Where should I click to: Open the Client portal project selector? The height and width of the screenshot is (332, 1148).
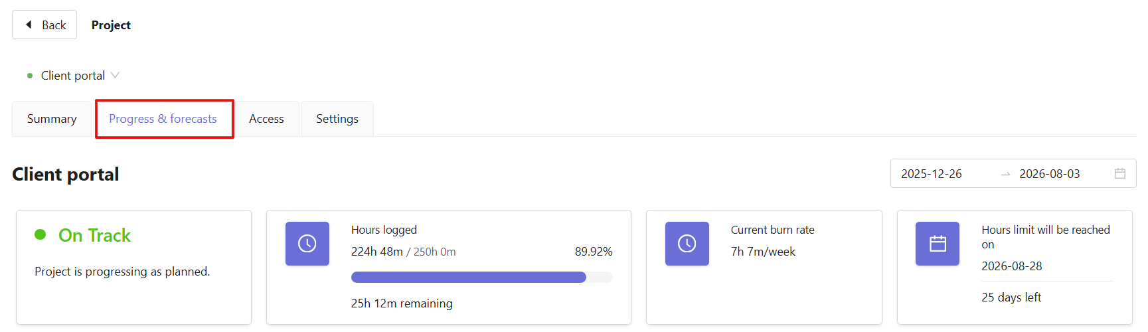[73, 76]
